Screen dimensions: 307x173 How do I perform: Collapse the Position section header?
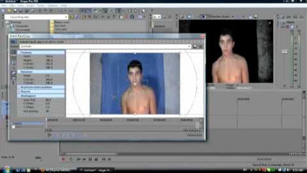tap(41, 53)
